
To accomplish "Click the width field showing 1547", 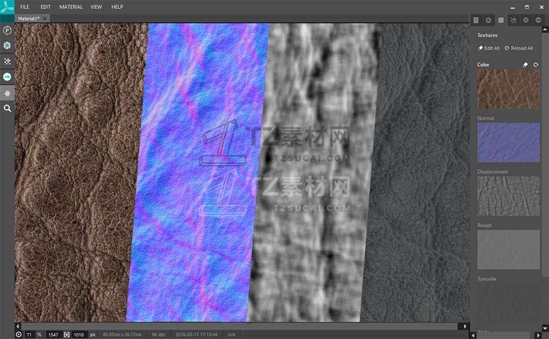I will [x=54, y=334].
